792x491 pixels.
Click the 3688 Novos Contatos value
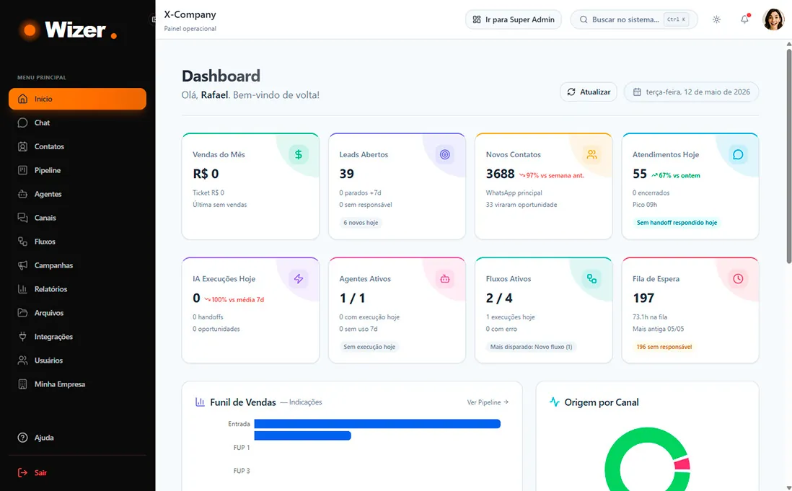(x=500, y=174)
